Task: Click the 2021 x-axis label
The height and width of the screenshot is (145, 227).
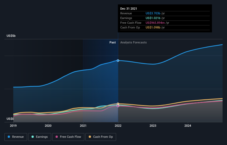Action: pos(83,126)
